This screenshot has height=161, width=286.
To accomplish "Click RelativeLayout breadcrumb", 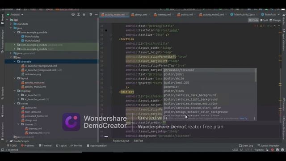I will point(121,141).
